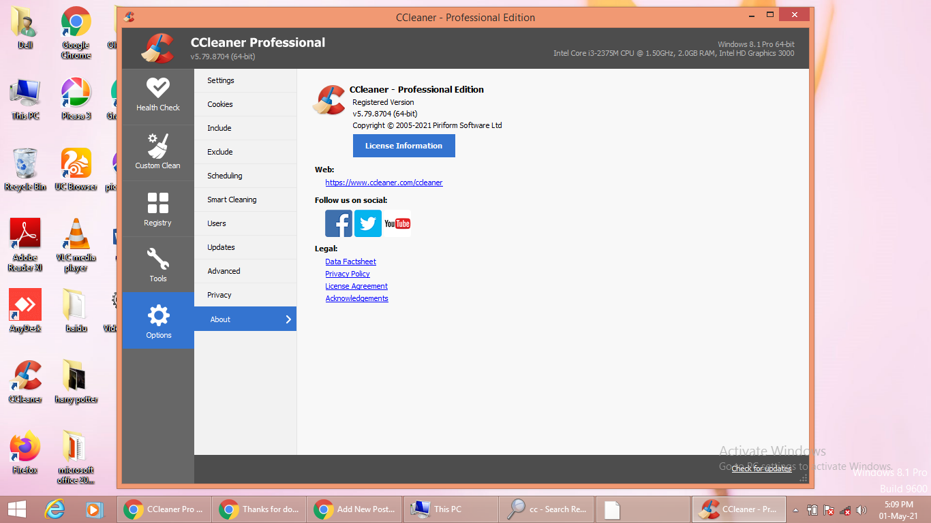Open AnyDesk desktop shortcut

(x=25, y=311)
